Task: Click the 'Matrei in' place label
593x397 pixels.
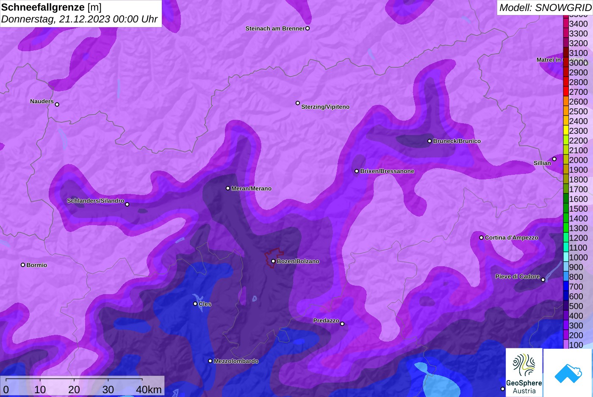Action: click(x=549, y=60)
